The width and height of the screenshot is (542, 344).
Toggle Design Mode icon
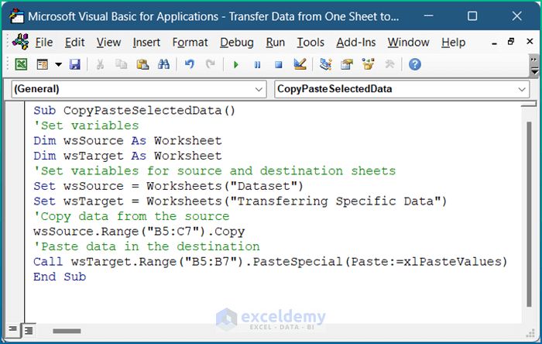pos(300,64)
